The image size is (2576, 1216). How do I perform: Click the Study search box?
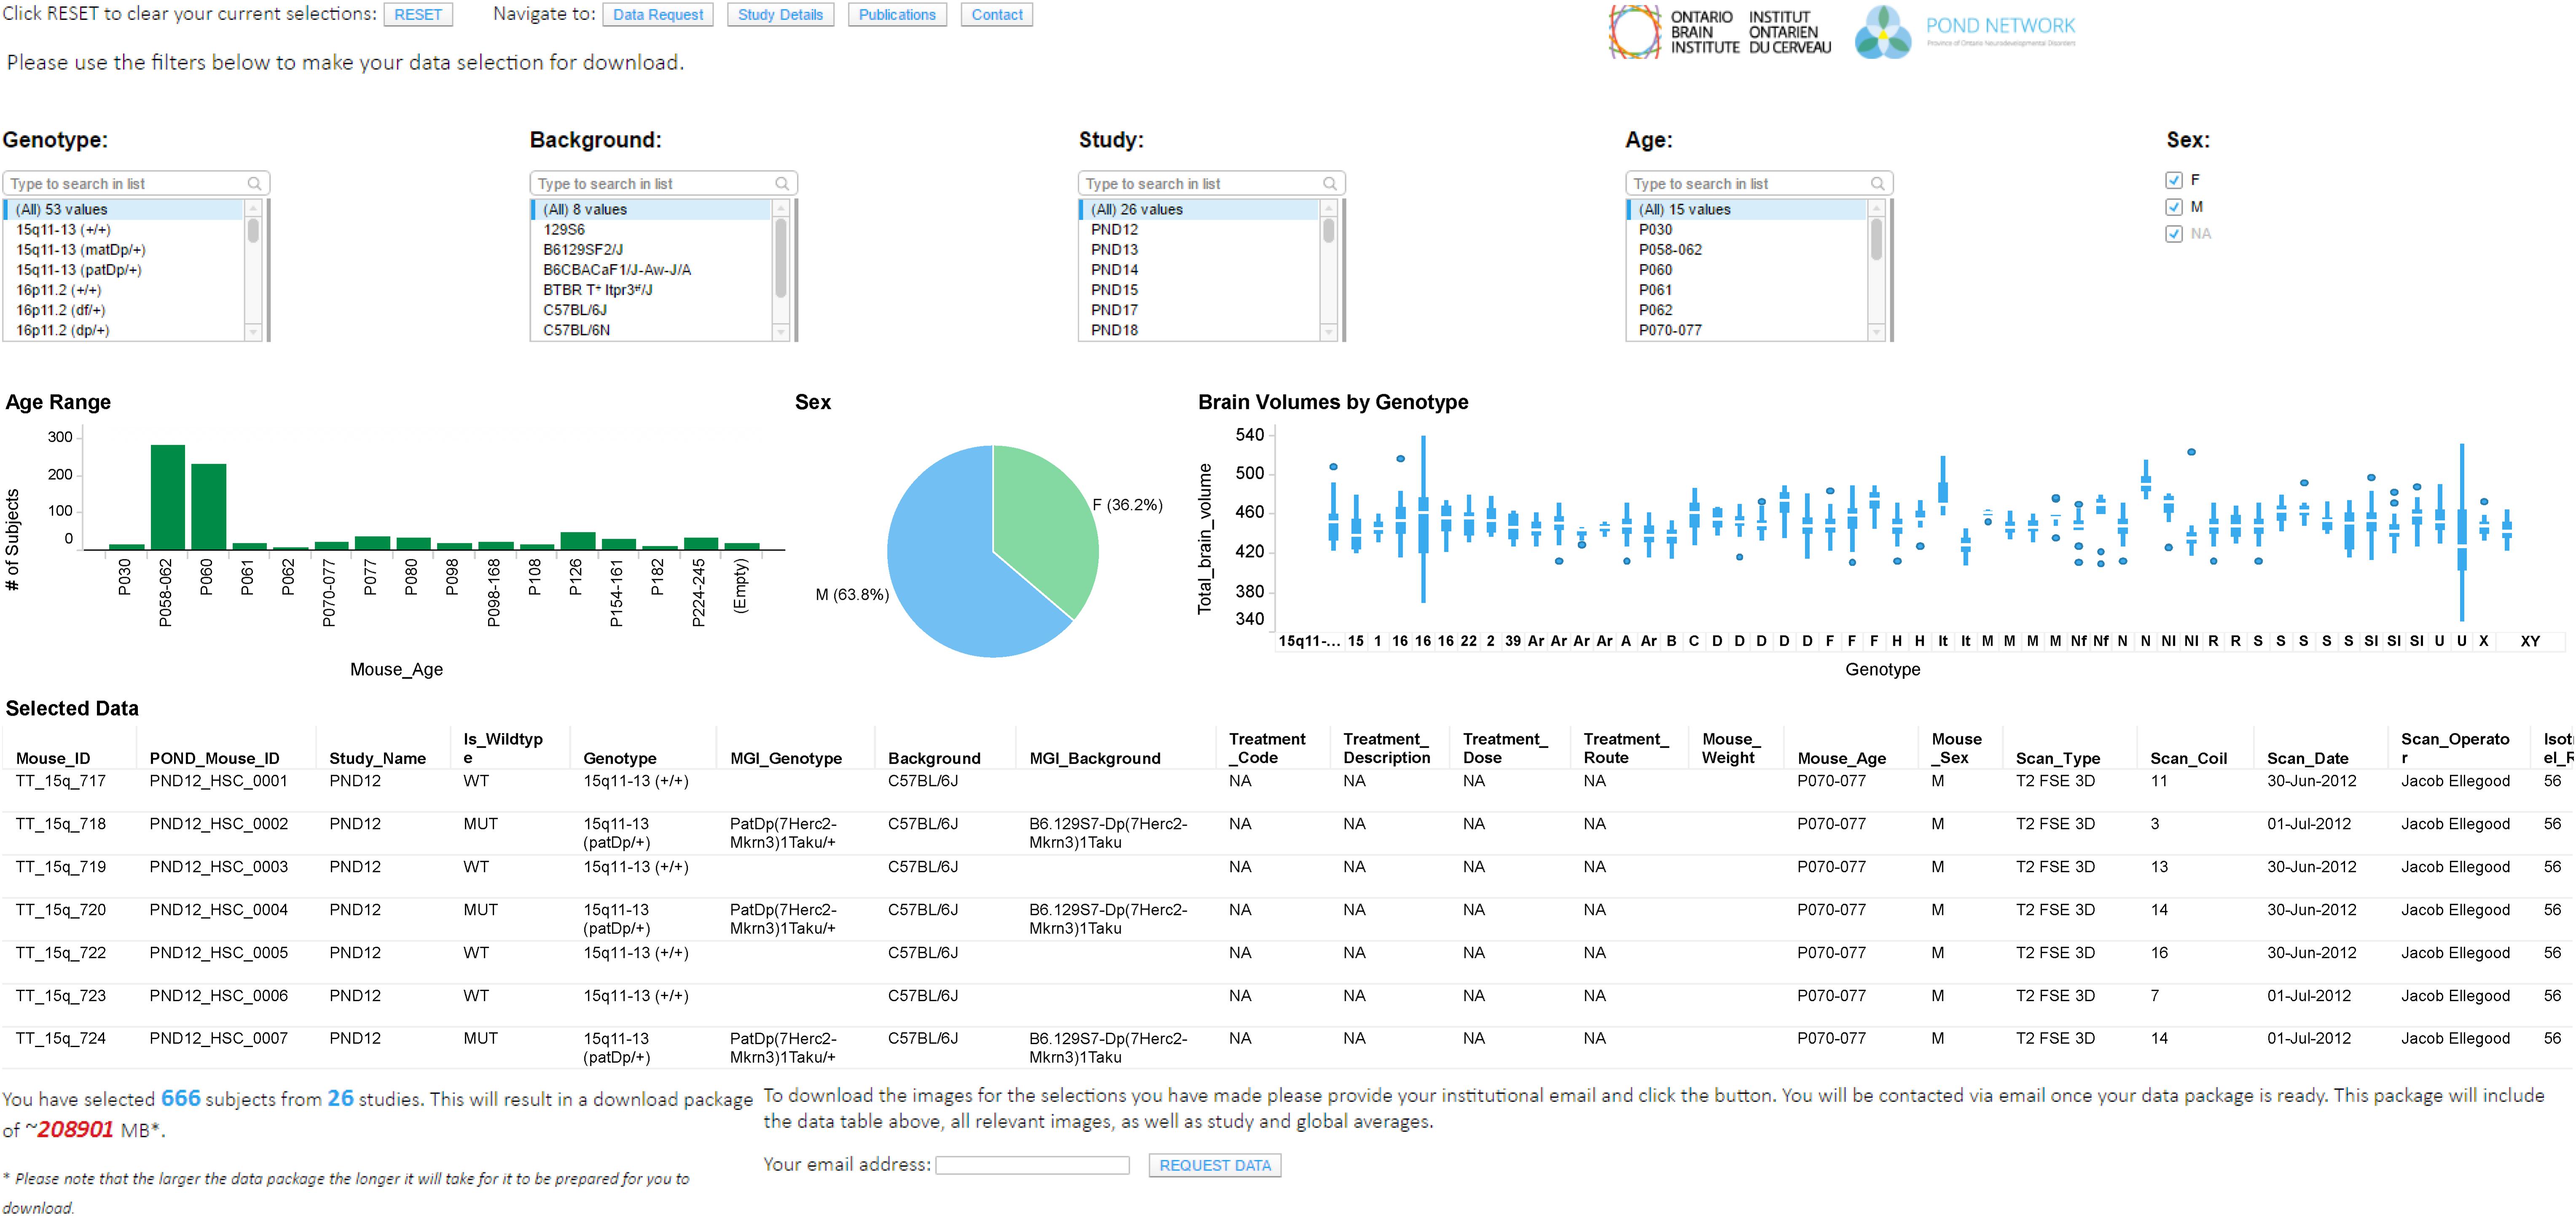pos(1212,184)
